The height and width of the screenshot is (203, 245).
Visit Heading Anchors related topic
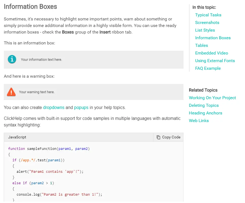coord(205,113)
